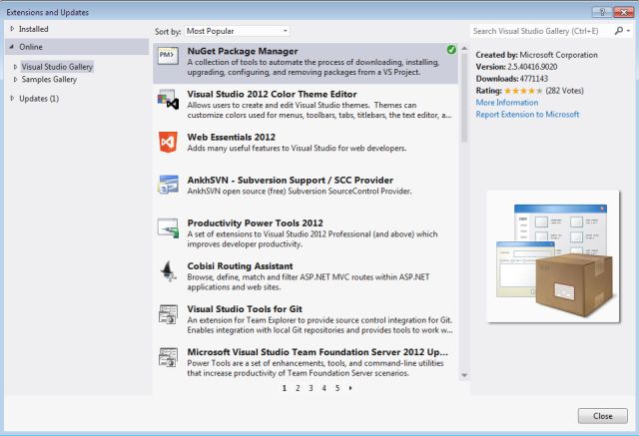Go to results page 4
Image resolution: width=639 pixels, height=436 pixels.
pos(323,388)
